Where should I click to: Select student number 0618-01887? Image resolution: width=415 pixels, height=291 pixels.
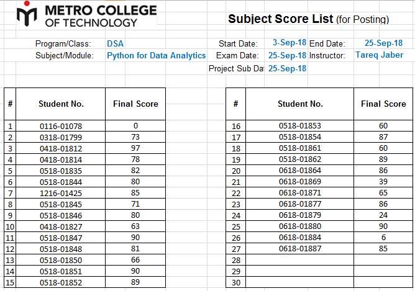[x=300, y=249]
